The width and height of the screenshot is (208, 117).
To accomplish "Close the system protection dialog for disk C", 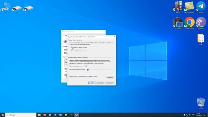I will pyautogui.click(x=114, y=37).
